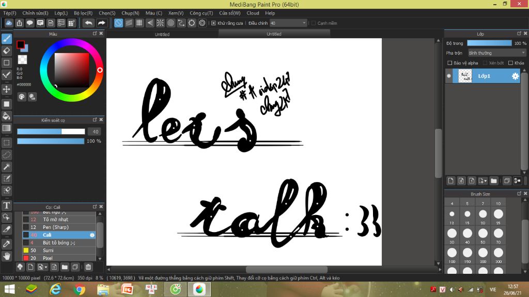Viewport: 529px width, 297px height.
Task: Click the Lớp1 layer thumbnail
Action: click(x=465, y=76)
